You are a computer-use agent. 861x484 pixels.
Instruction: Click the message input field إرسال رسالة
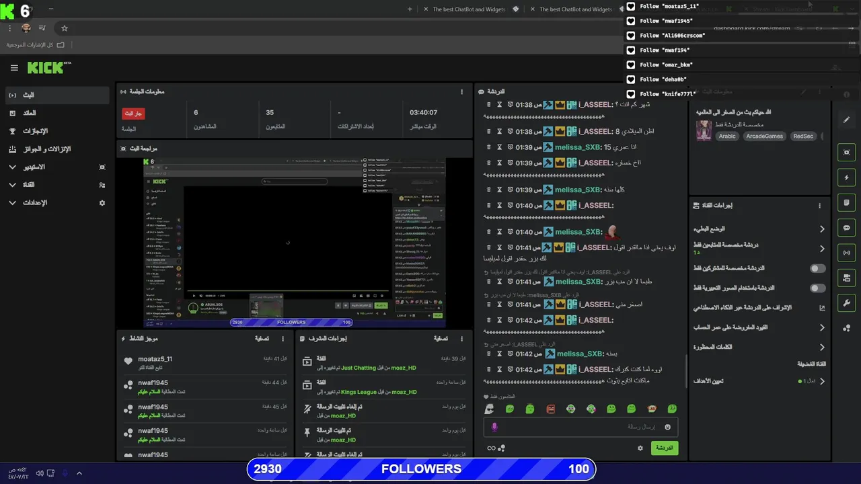(x=581, y=427)
